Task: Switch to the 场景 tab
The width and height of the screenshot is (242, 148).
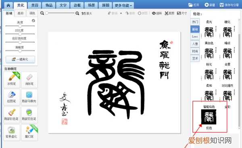Action: pos(92,5)
